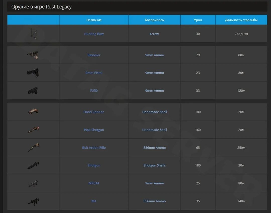271x213 pixels.
Task: Click range 80м in the 9mm Pistol row
Action: coord(241,73)
